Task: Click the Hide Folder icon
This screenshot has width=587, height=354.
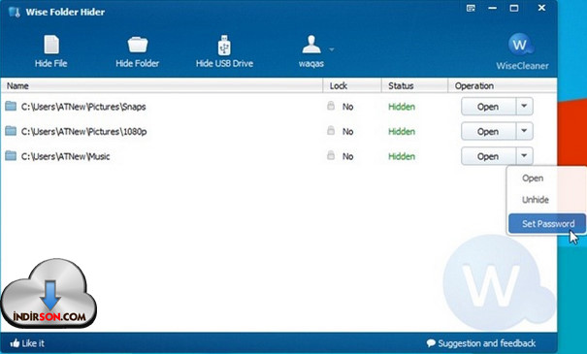Action: point(138,45)
